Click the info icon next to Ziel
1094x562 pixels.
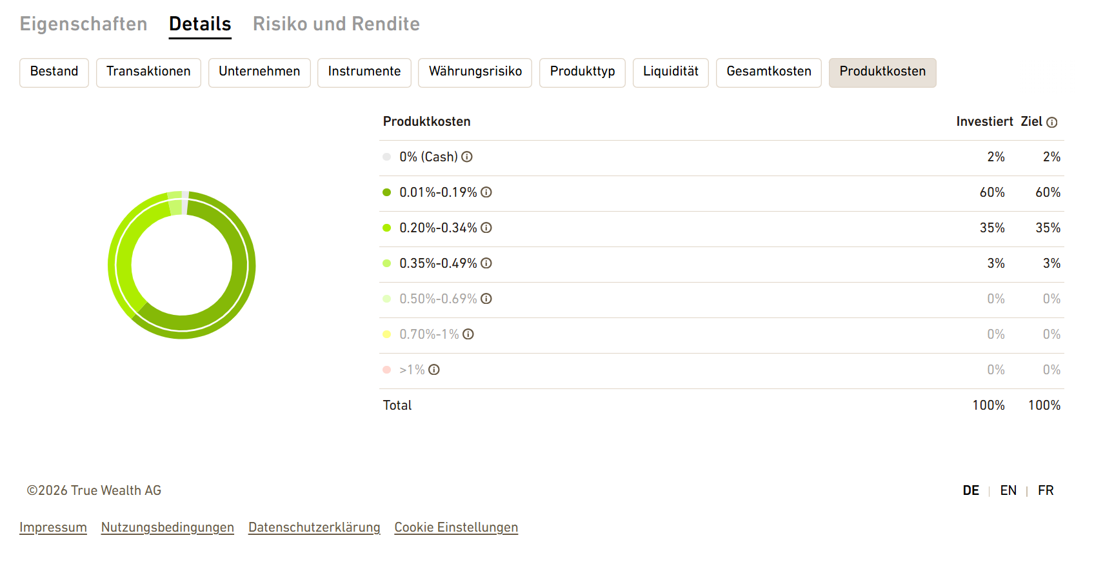(1051, 123)
